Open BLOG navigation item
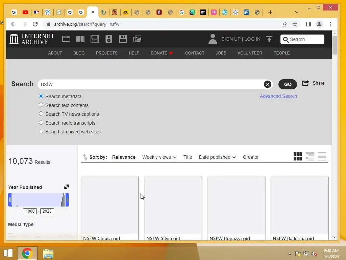The image size is (346, 260). [79, 53]
